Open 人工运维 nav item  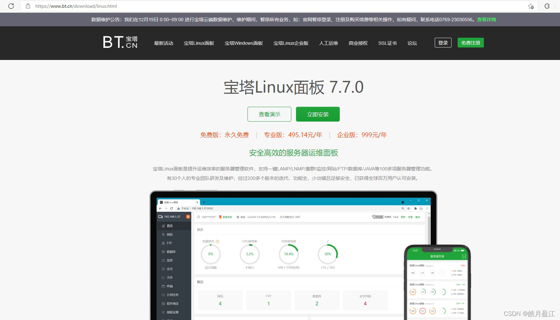tap(329, 43)
